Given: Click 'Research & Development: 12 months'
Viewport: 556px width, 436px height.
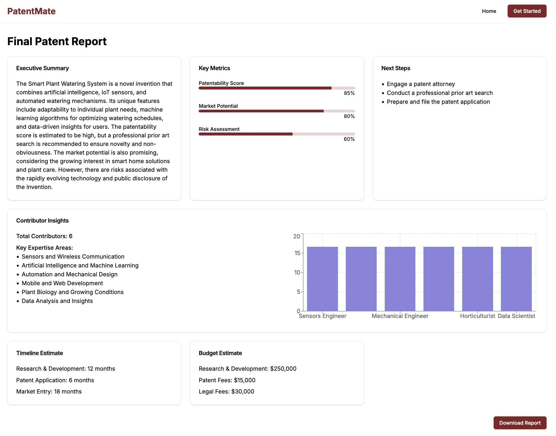Looking at the screenshot, I should (66, 369).
